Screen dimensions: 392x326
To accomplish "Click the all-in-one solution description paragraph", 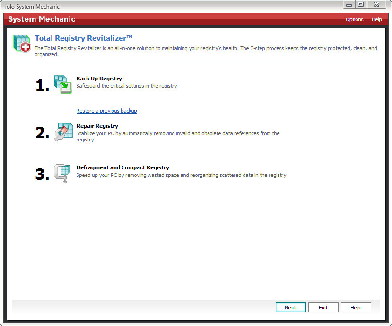I will click(206, 51).
